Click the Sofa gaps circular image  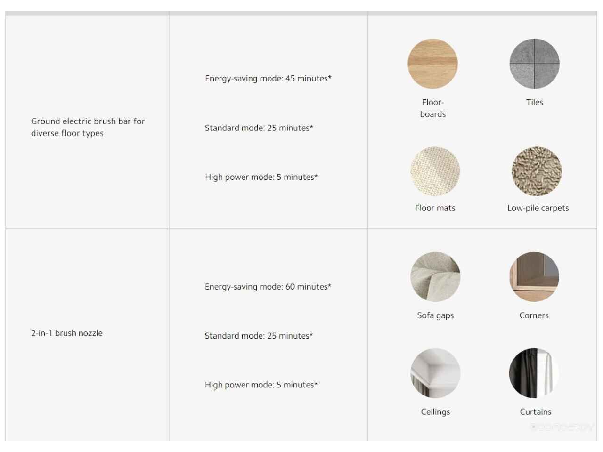click(435, 277)
